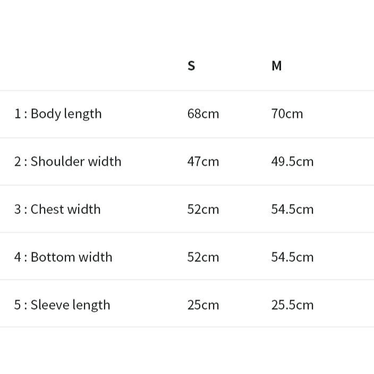Select the Shoulder width row label

click(x=75, y=161)
